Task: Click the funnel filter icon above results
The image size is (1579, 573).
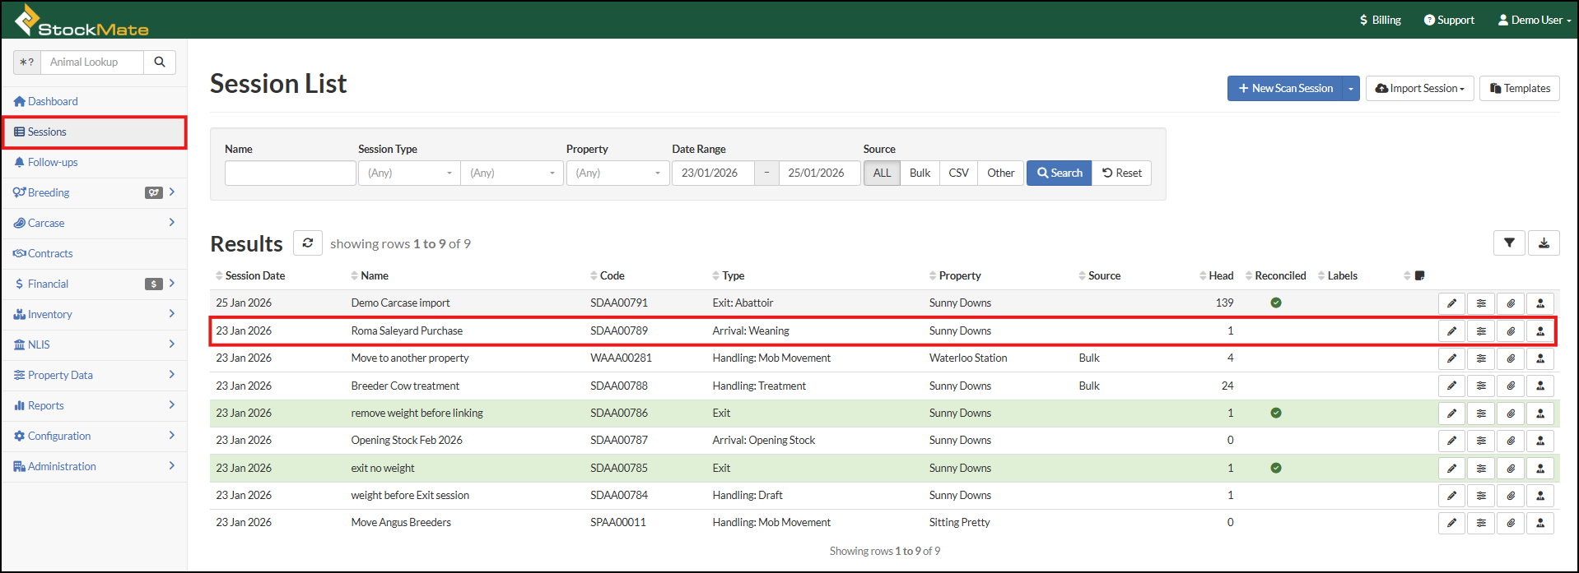Action: [1509, 243]
